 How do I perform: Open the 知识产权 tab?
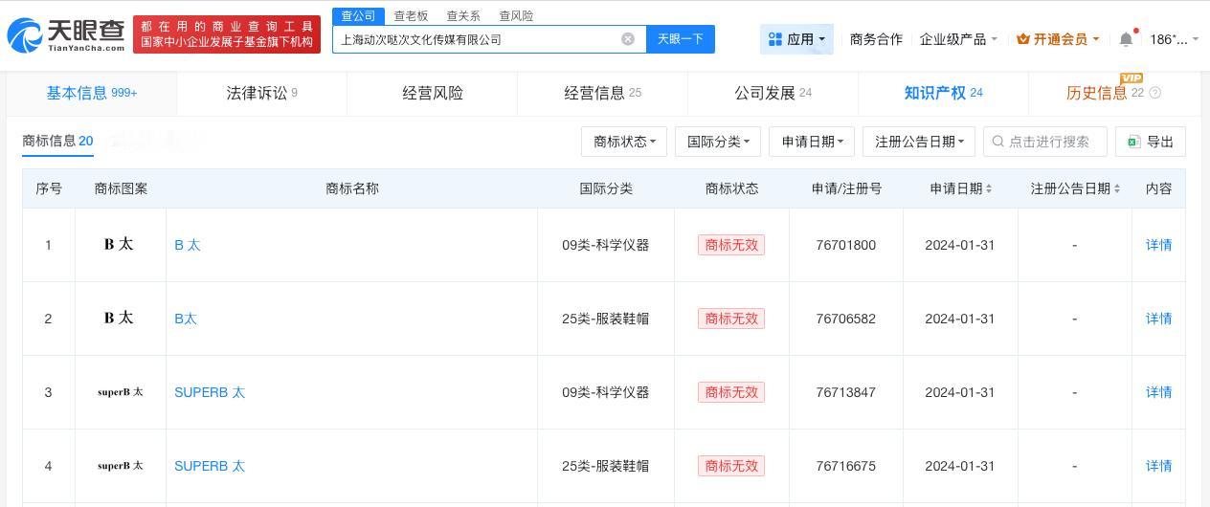[x=944, y=93]
